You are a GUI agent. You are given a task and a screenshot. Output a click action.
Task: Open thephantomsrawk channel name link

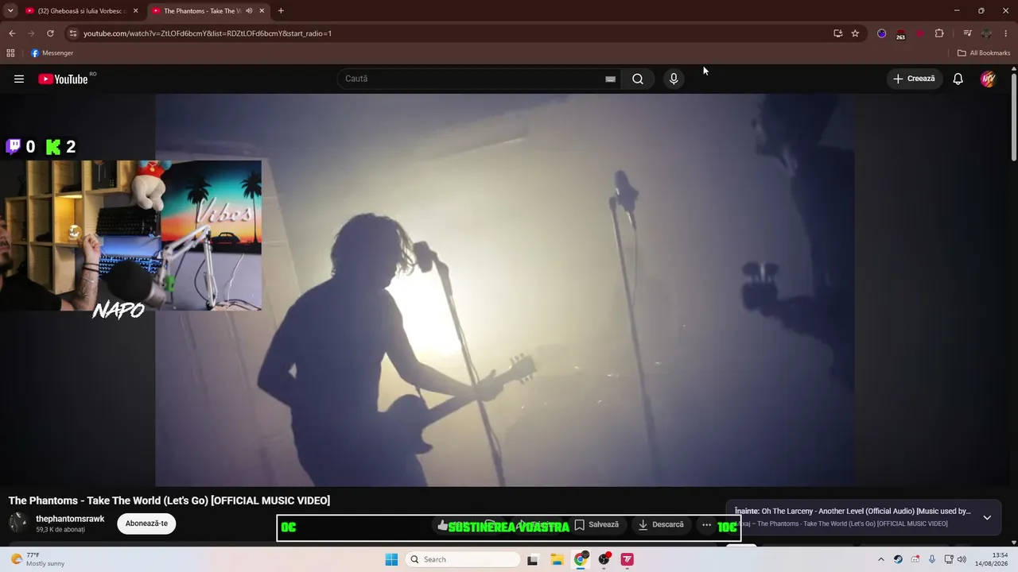click(x=70, y=519)
